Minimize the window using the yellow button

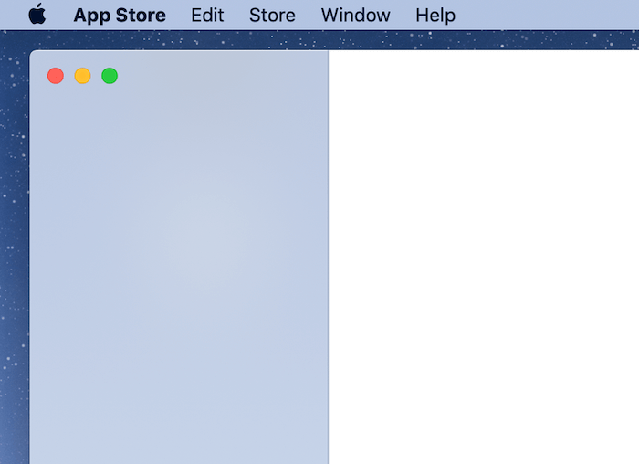click(83, 76)
